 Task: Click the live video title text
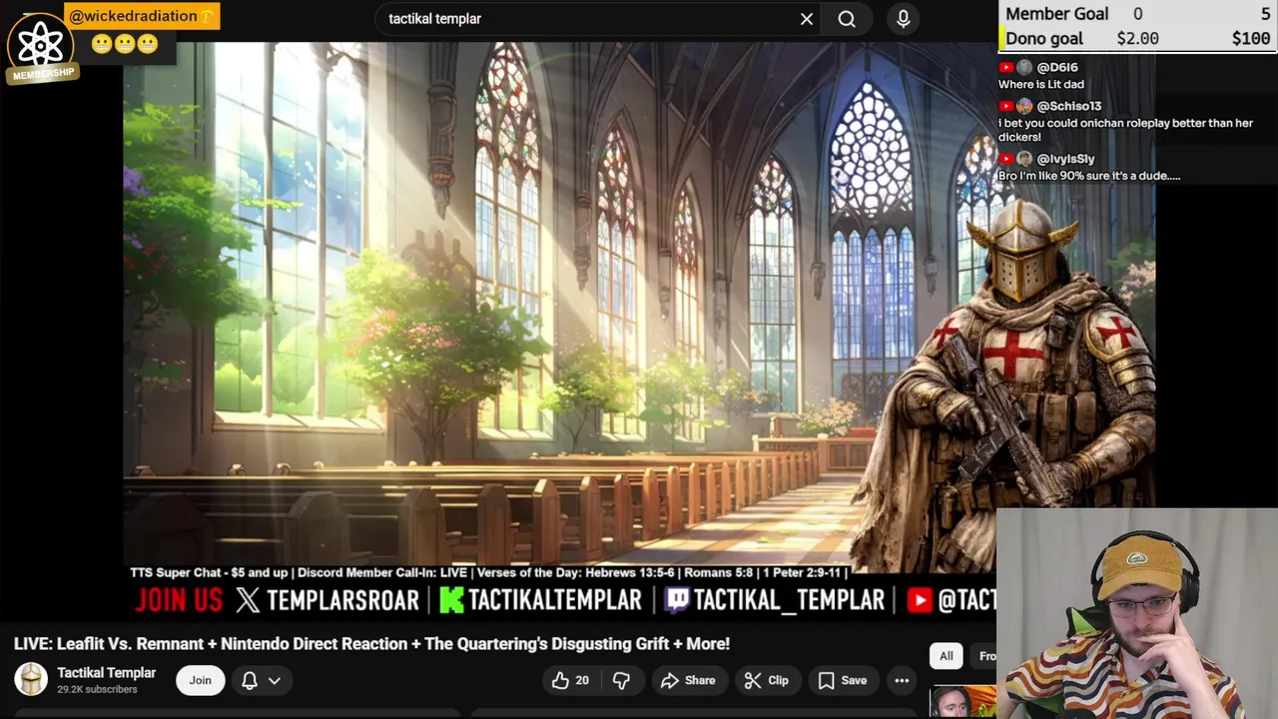point(371,644)
